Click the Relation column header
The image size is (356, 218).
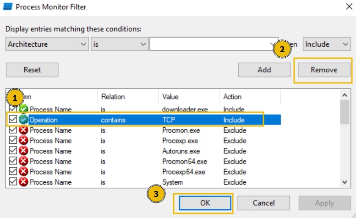[x=113, y=97]
